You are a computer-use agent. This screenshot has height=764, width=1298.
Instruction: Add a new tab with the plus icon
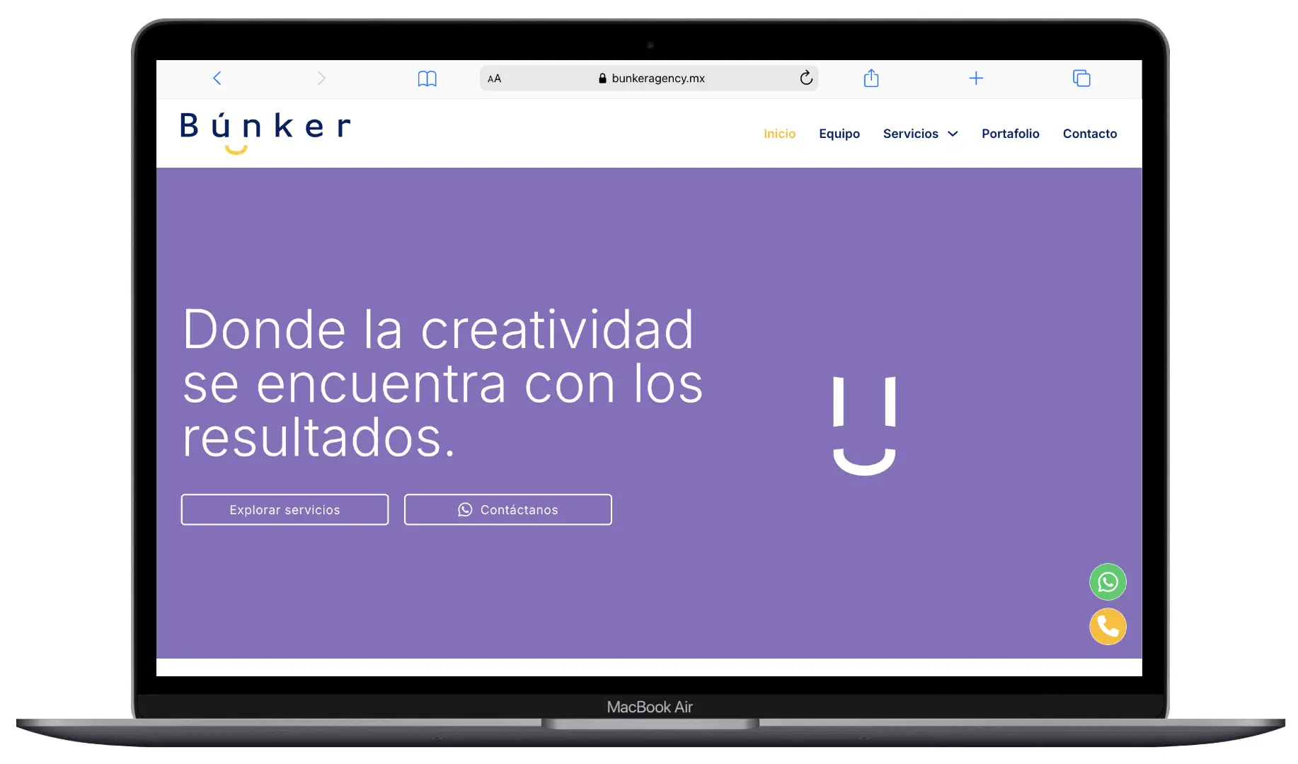[x=976, y=78]
